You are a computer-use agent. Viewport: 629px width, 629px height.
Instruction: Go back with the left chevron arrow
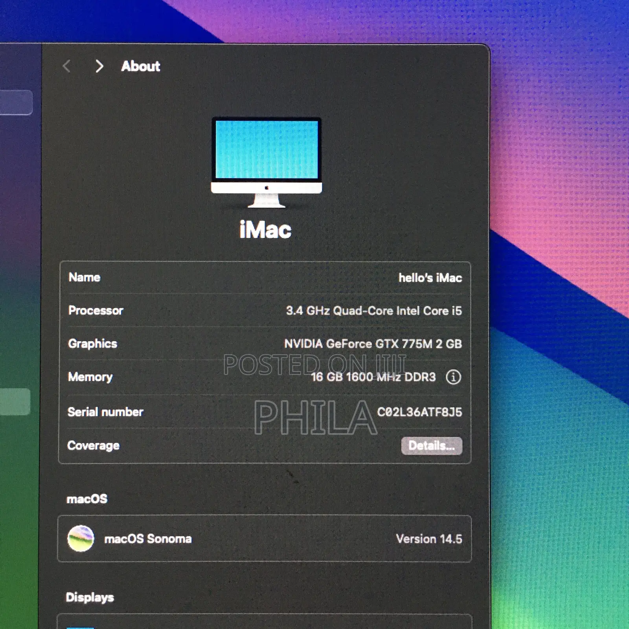(x=67, y=66)
